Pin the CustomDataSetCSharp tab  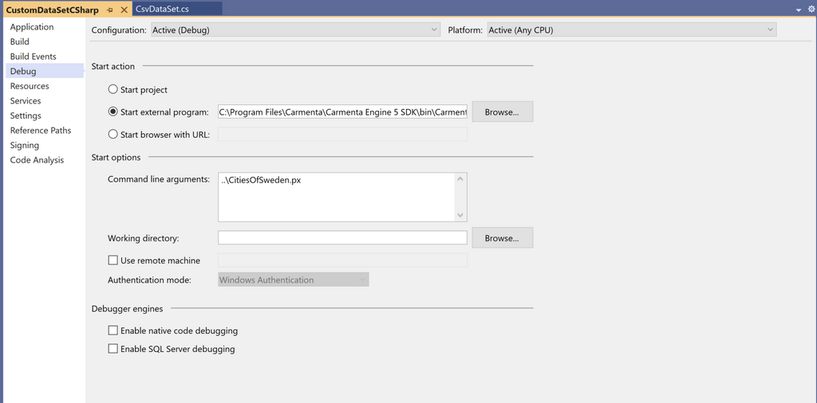(x=110, y=10)
